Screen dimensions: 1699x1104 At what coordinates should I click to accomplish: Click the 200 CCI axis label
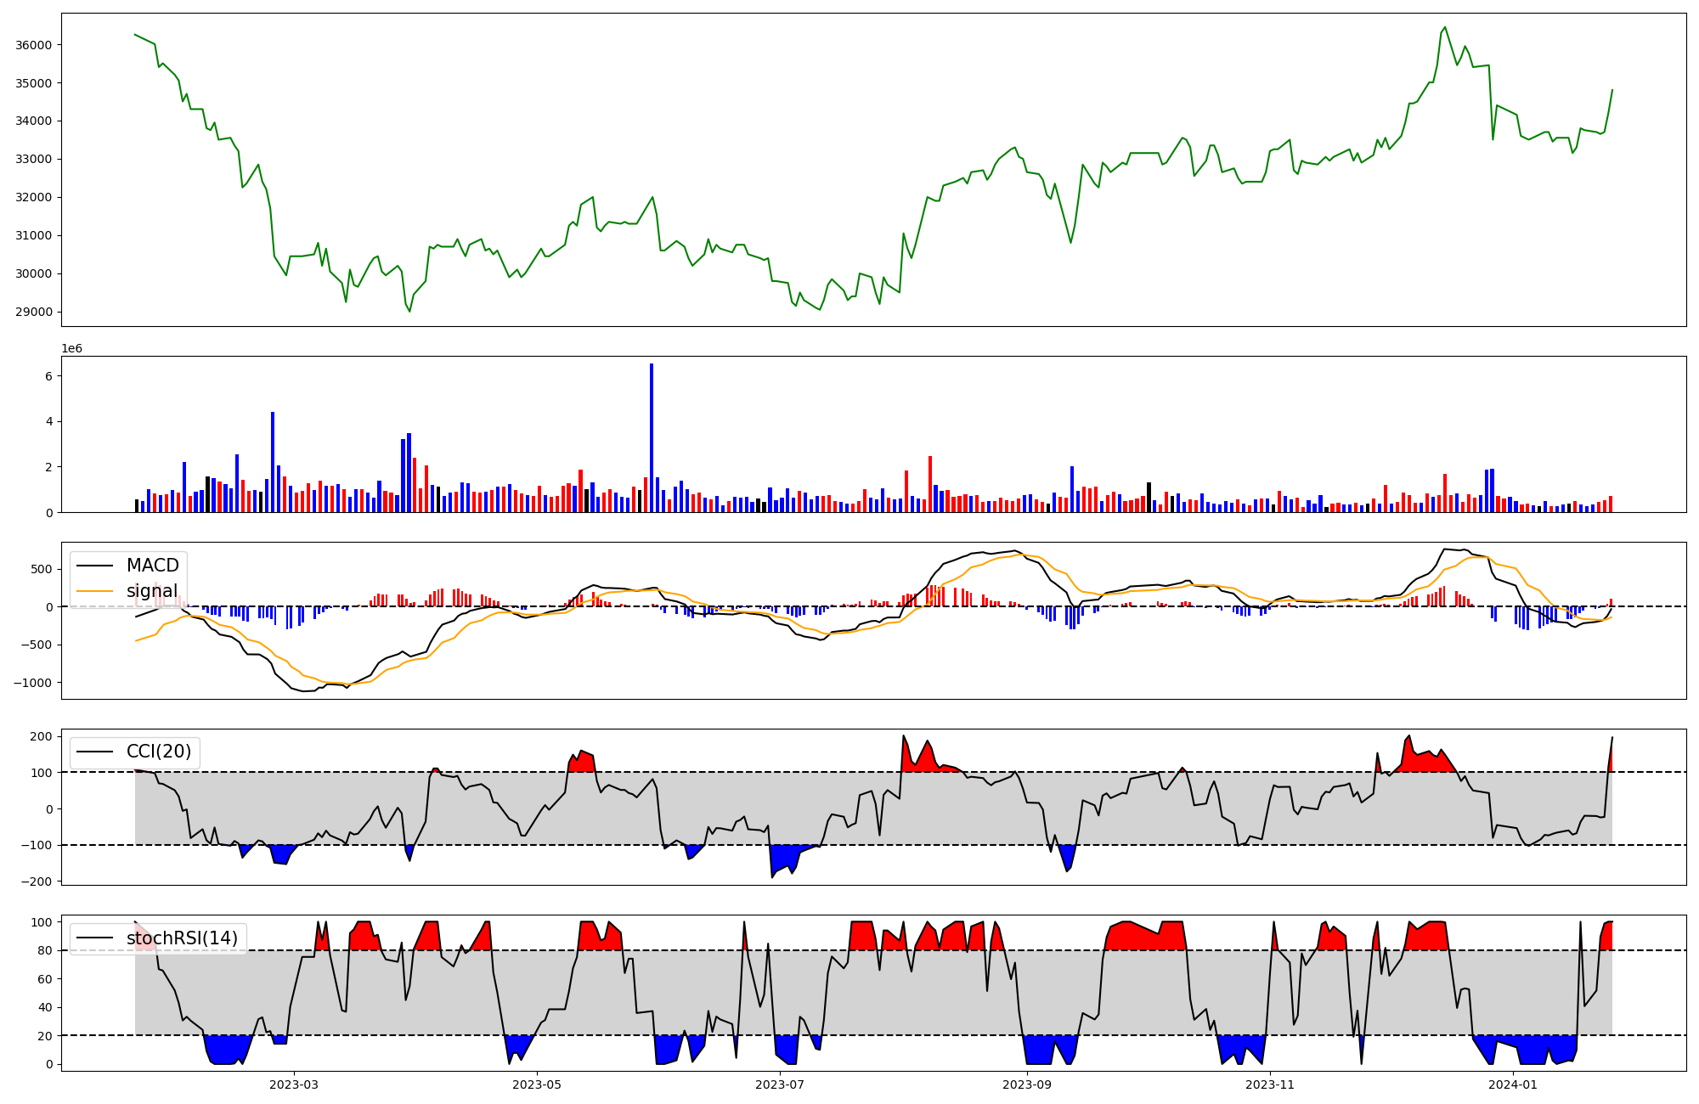tap(42, 736)
